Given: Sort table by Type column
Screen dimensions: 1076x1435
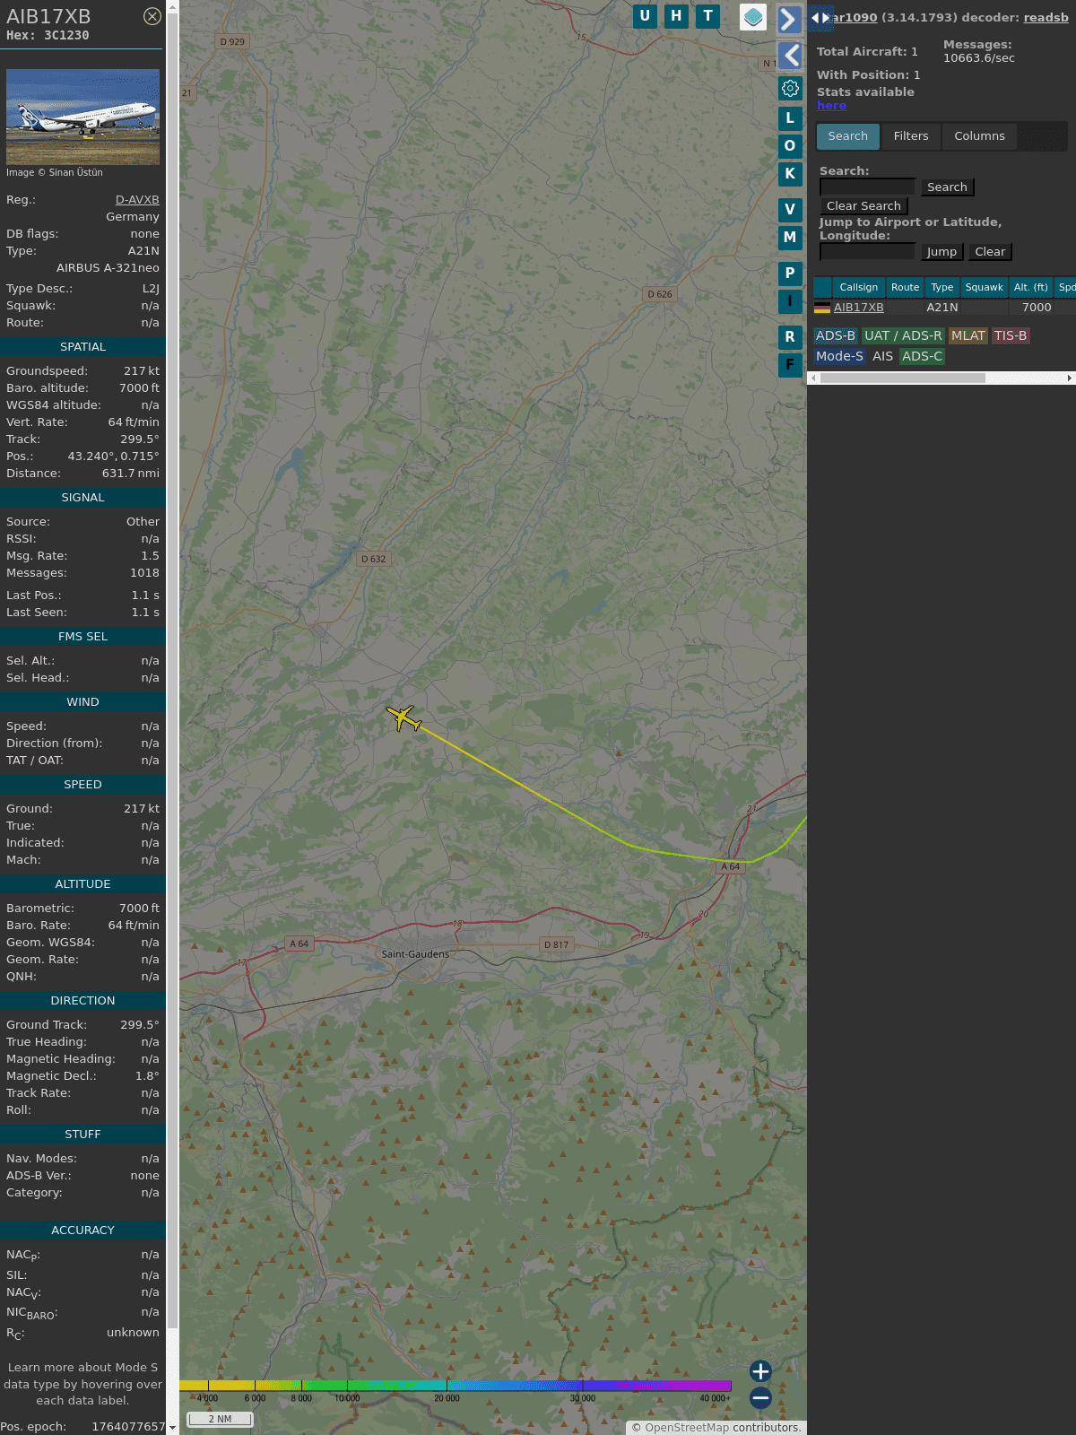Looking at the screenshot, I should click(x=941, y=287).
